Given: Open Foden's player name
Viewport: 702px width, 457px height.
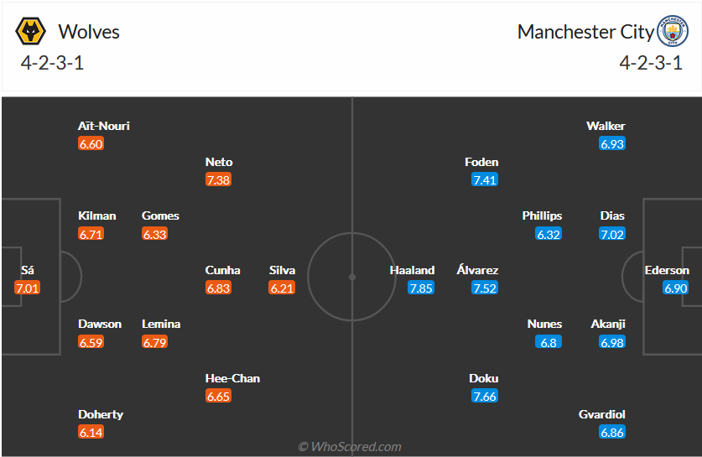Looking at the screenshot, I should (x=481, y=162).
